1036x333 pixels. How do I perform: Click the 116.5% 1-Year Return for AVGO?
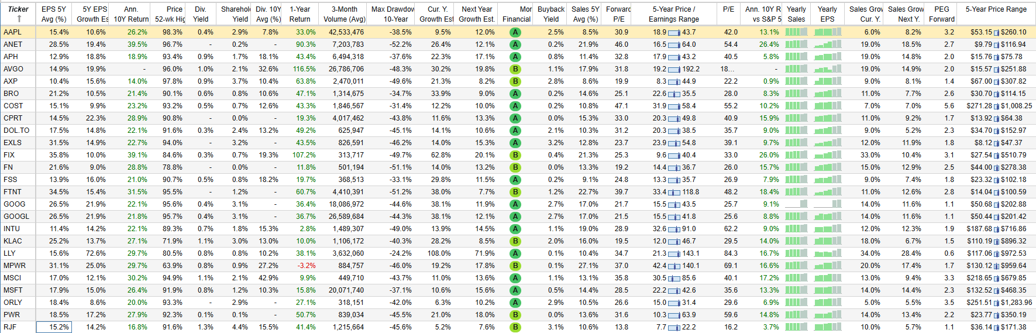tap(304, 69)
